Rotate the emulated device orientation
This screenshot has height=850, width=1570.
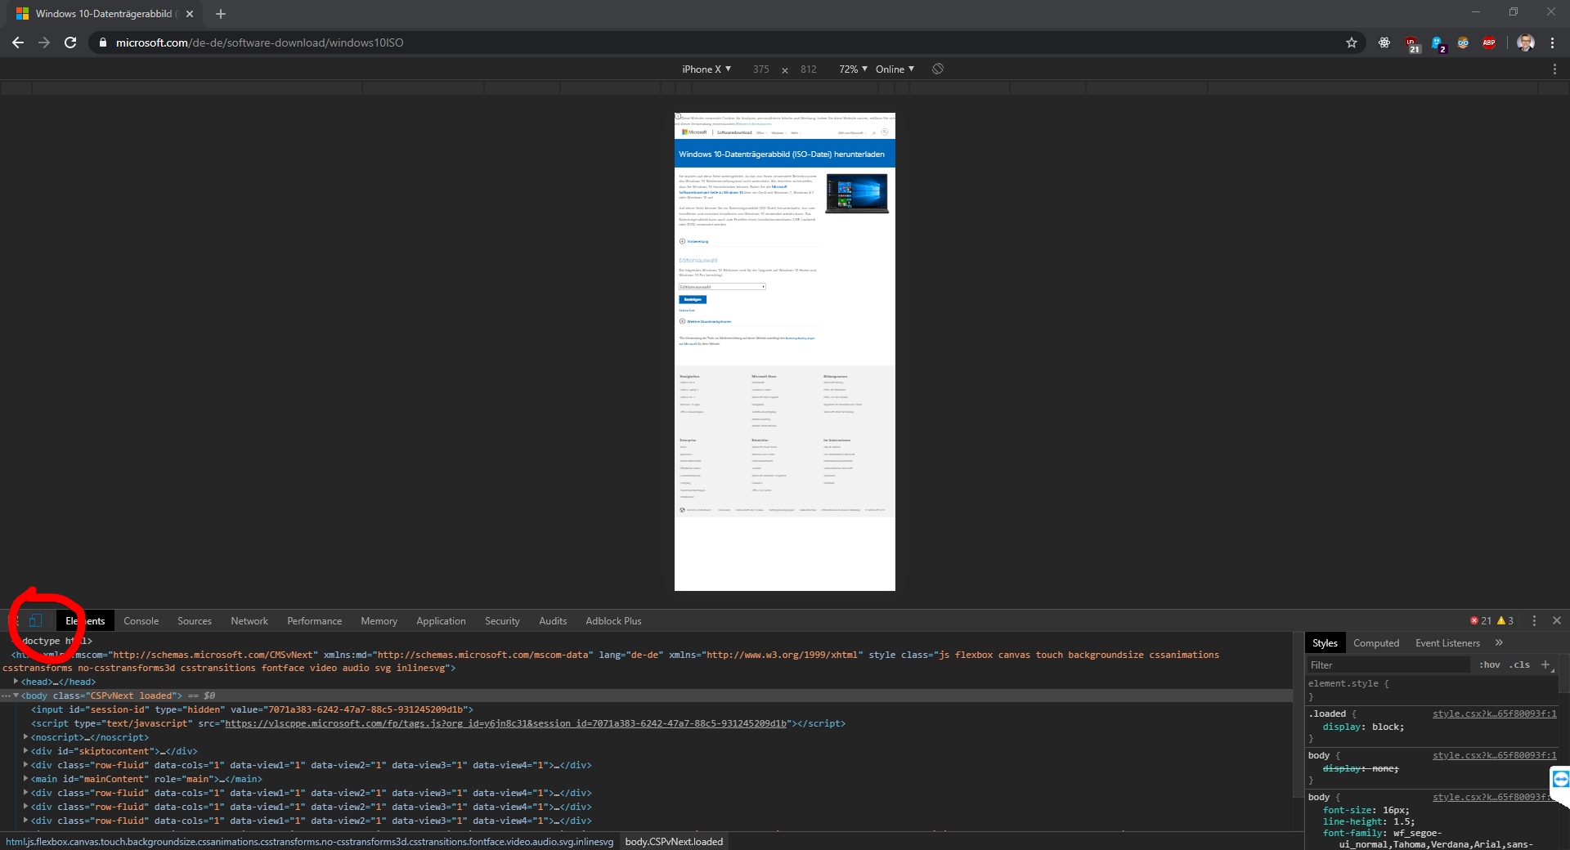[x=938, y=69]
